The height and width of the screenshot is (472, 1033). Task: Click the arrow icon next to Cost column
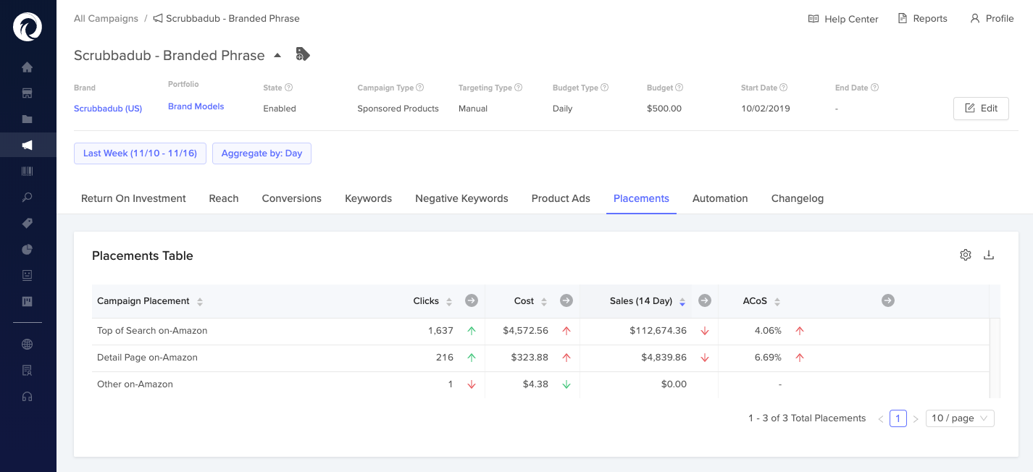(566, 300)
